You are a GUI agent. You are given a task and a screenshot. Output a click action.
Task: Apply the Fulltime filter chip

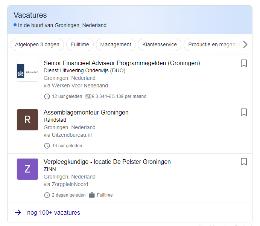(80, 44)
